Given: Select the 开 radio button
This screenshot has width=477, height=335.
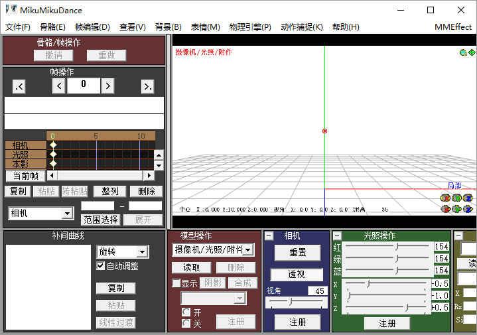Looking at the screenshot, I should 186,312.
